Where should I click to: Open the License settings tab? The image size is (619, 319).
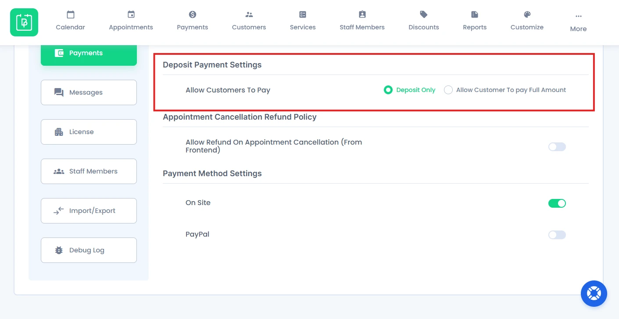tap(89, 132)
